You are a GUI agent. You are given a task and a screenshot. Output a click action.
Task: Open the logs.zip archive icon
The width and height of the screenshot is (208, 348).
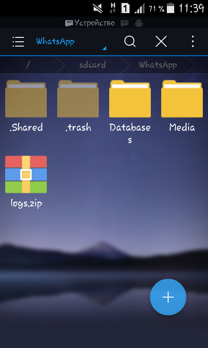(x=26, y=174)
